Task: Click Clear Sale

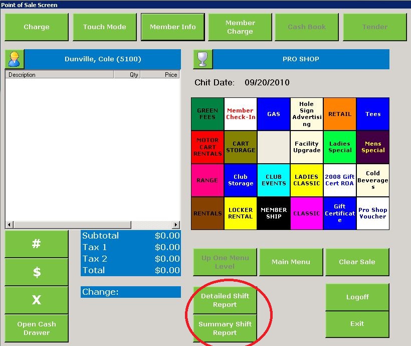Action: coord(357,262)
